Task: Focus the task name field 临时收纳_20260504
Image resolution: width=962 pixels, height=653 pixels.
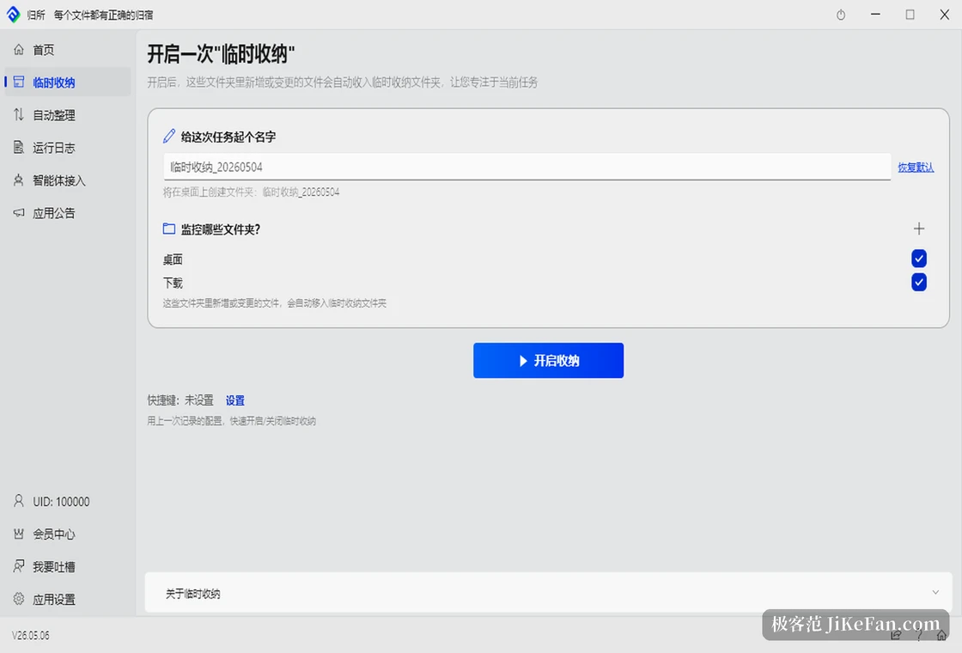Action: click(527, 167)
